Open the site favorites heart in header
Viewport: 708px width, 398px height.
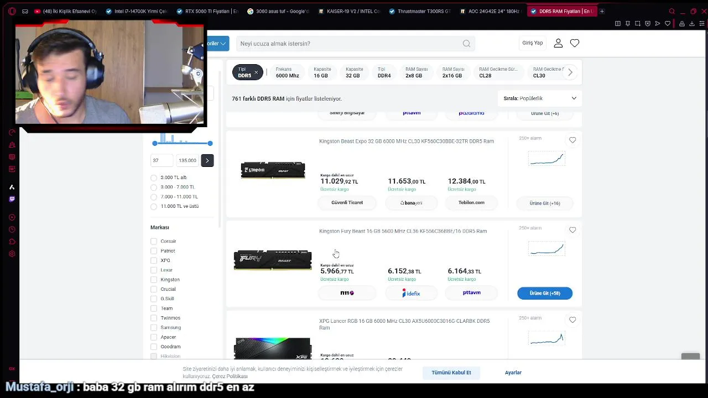pyautogui.click(x=575, y=43)
